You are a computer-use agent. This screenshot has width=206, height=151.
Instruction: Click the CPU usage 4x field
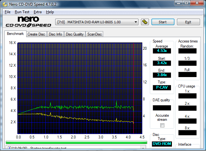[187, 121]
